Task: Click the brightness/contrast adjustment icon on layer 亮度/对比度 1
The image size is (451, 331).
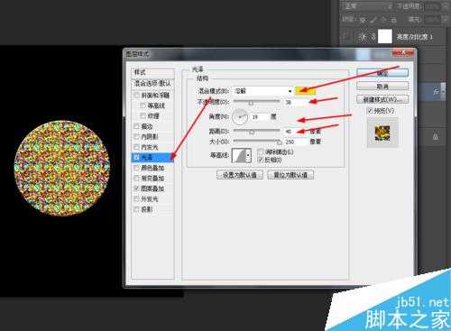Action: 363,37
